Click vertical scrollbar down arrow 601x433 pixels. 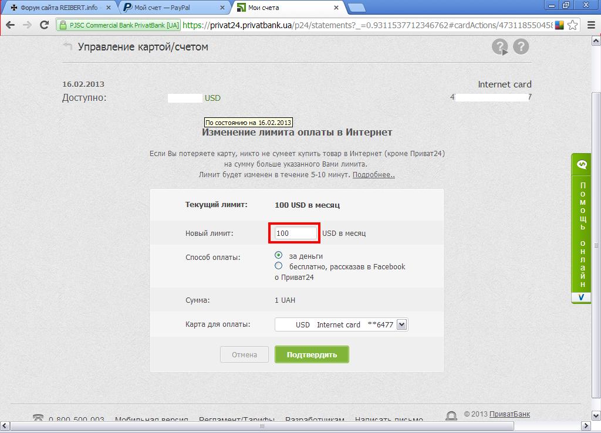(x=596, y=415)
